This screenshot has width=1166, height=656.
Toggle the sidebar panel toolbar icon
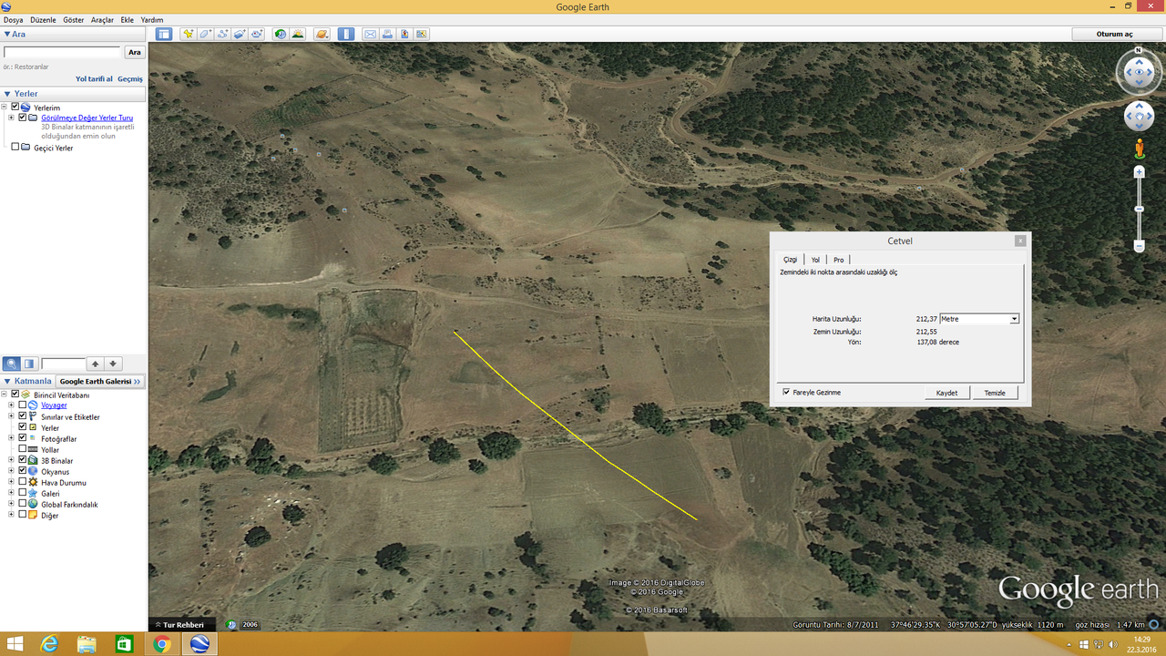point(164,34)
